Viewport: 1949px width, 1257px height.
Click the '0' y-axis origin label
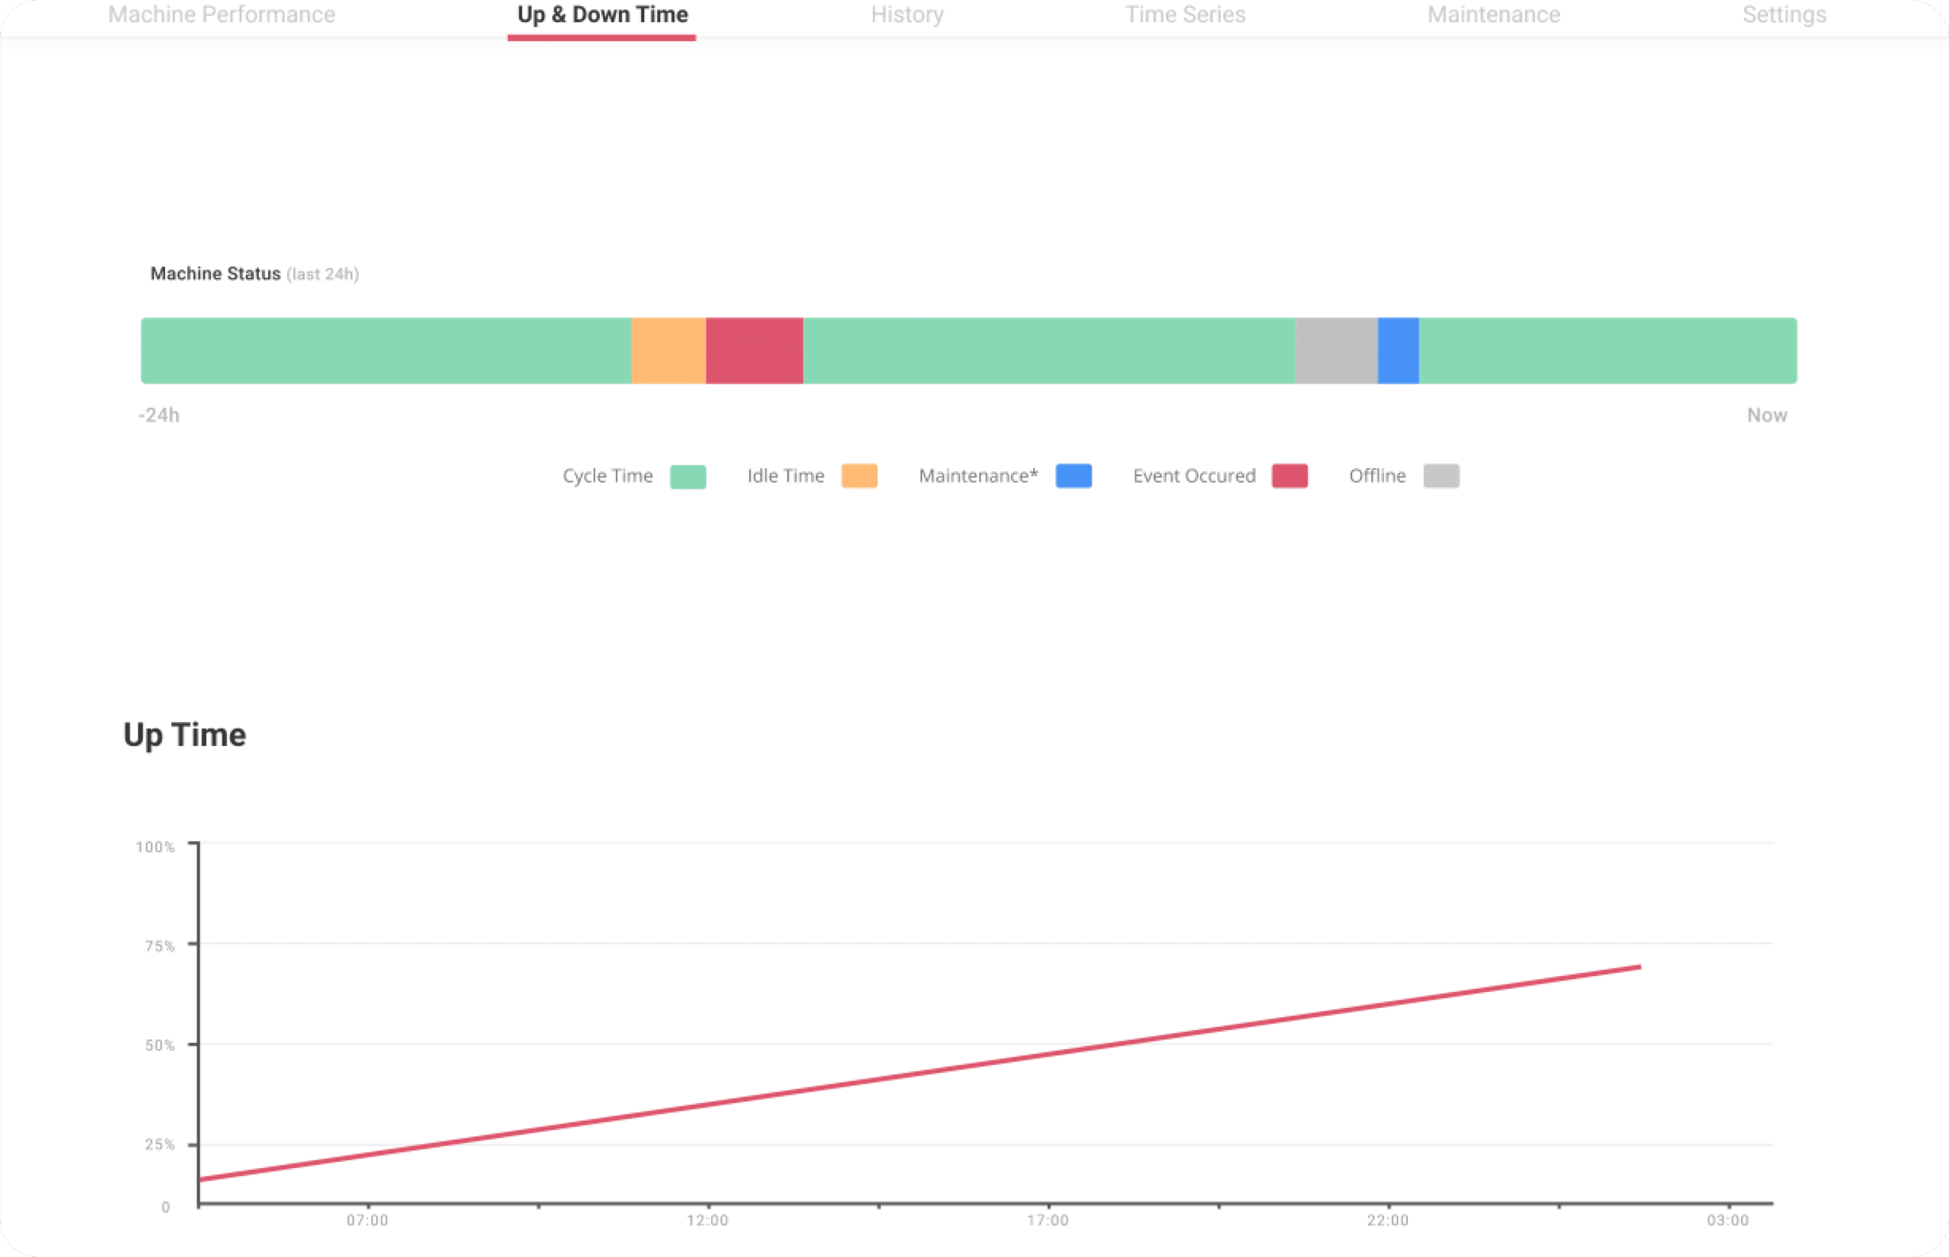(x=166, y=1208)
